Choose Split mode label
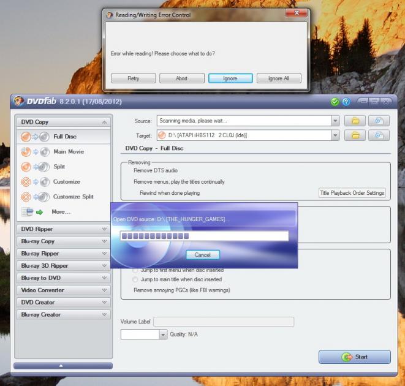405x386 pixels. click(x=59, y=167)
